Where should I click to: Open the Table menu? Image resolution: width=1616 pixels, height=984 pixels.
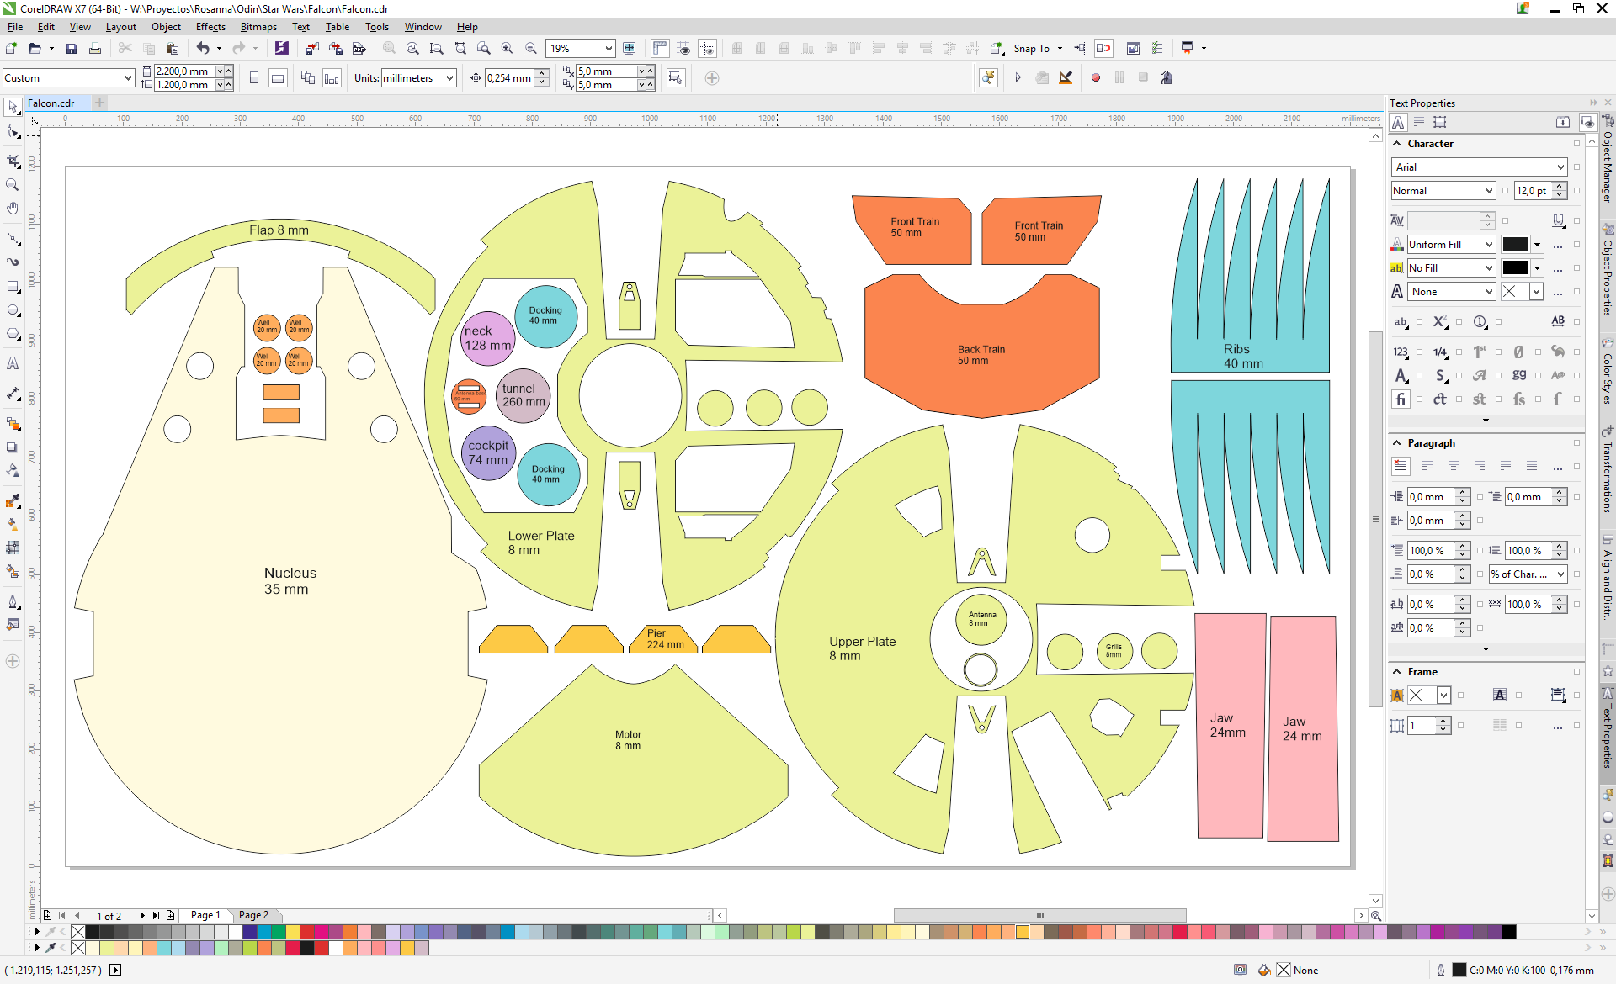tap(337, 27)
